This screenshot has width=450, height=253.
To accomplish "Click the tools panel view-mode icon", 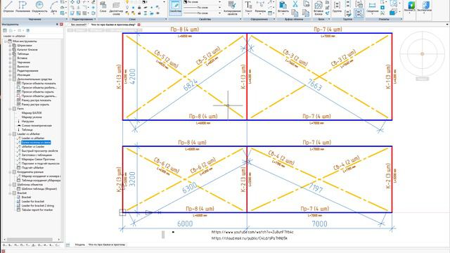I will [5, 30].
